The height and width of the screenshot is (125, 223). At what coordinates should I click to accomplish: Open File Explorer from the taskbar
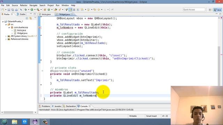pyautogui.click(x=15, y=122)
